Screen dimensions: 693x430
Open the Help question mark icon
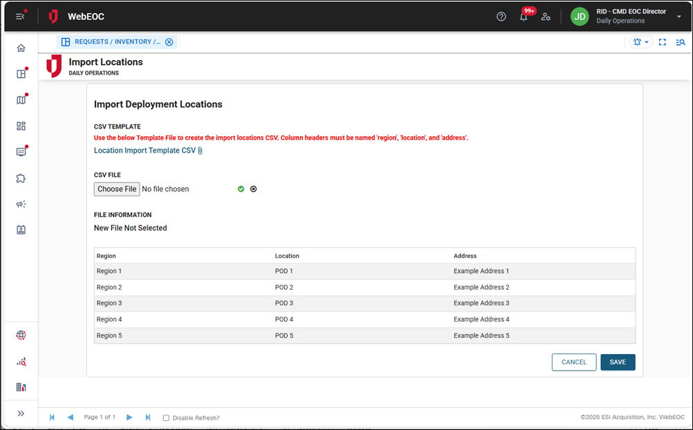(501, 16)
